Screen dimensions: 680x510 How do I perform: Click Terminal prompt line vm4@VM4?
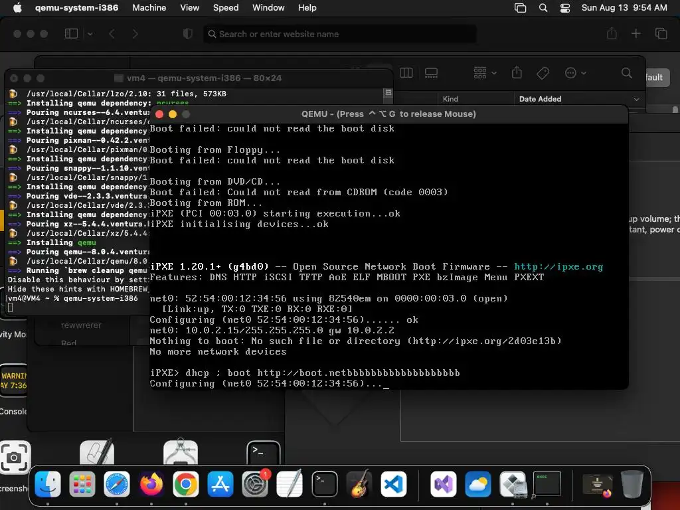[72, 298]
